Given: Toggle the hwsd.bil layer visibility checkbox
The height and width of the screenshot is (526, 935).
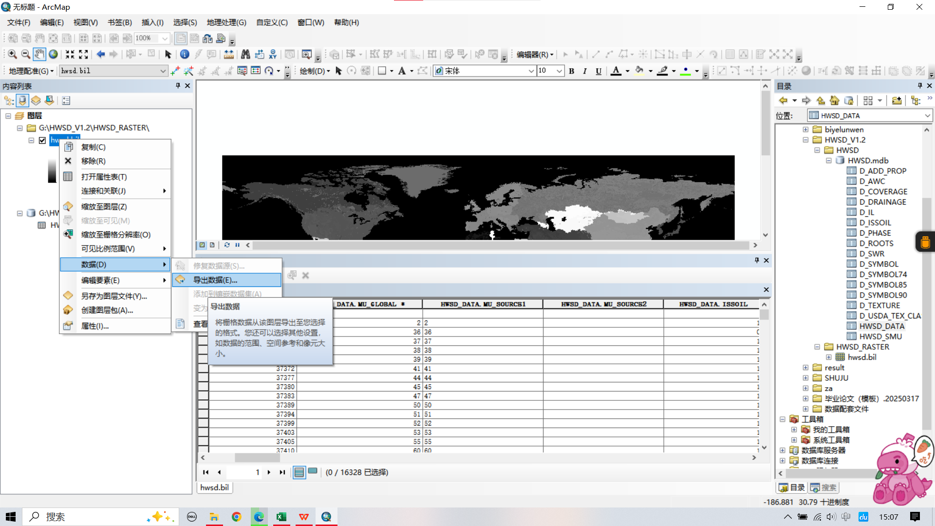Looking at the screenshot, I should [42, 140].
